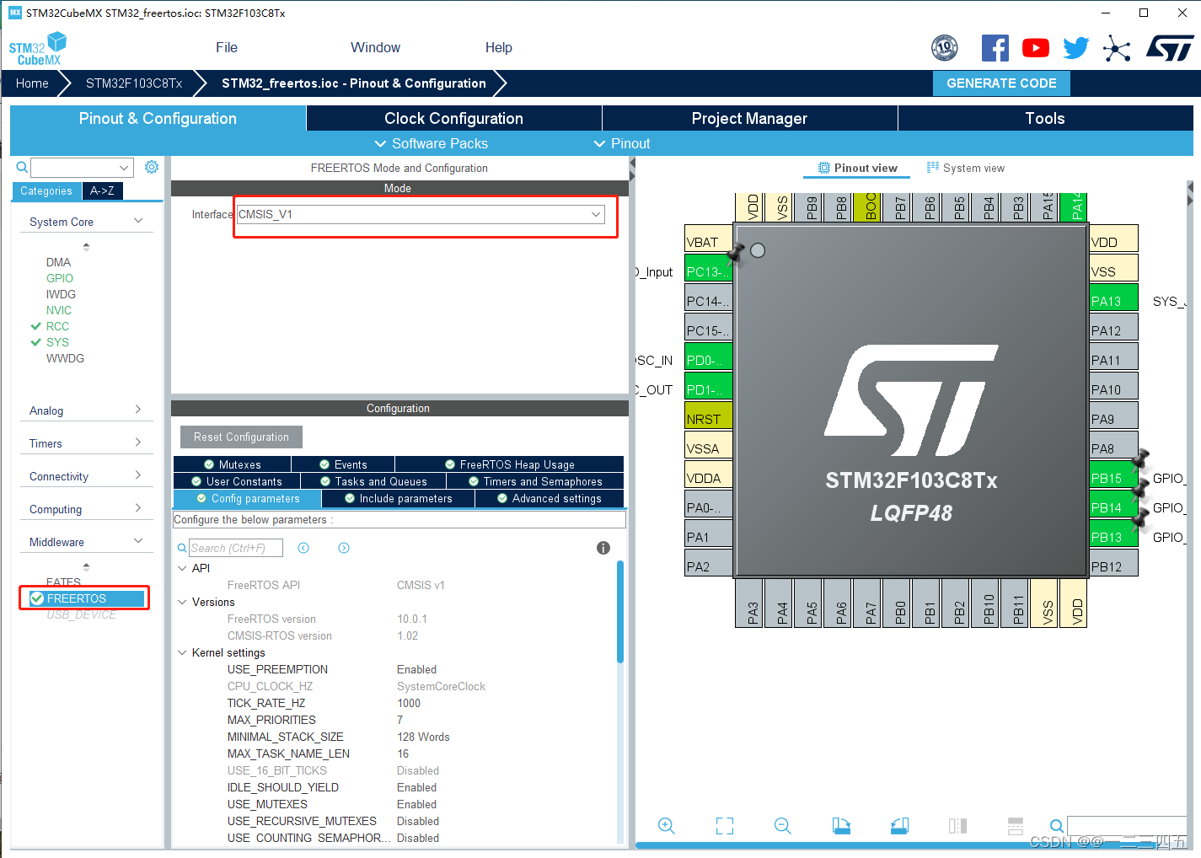Image resolution: width=1201 pixels, height=858 pixels.
Task: Click the parameter list vertical scrollbar
Action: [x=620, y=613]
